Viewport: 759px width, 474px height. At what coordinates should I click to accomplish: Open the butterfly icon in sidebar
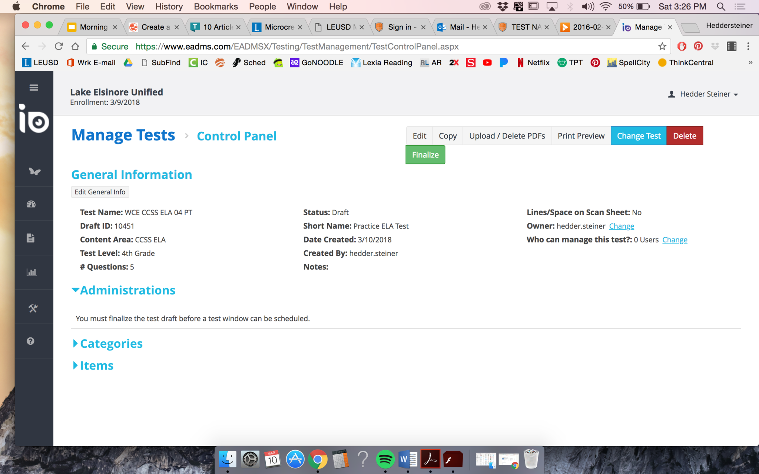click(x=34, y=171)
